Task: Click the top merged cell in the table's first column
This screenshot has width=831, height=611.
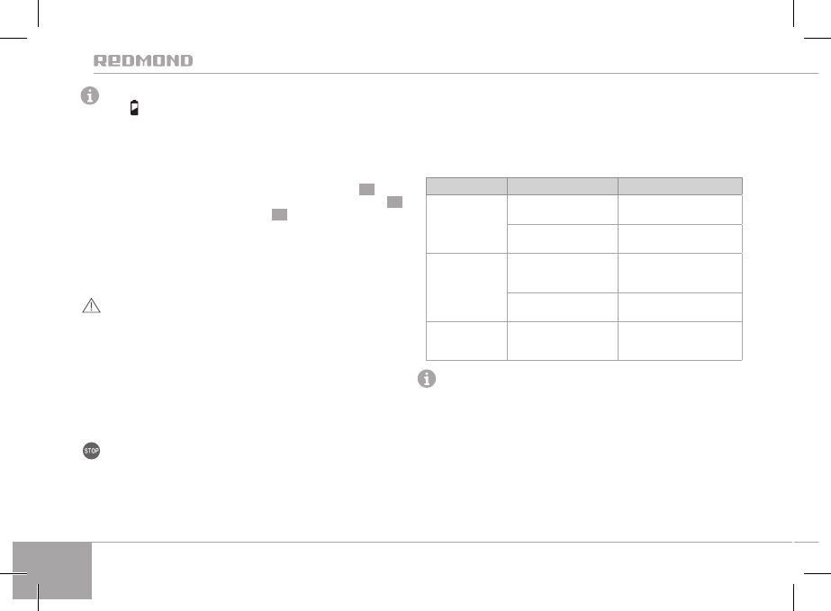Action: (x=465, y=224)
